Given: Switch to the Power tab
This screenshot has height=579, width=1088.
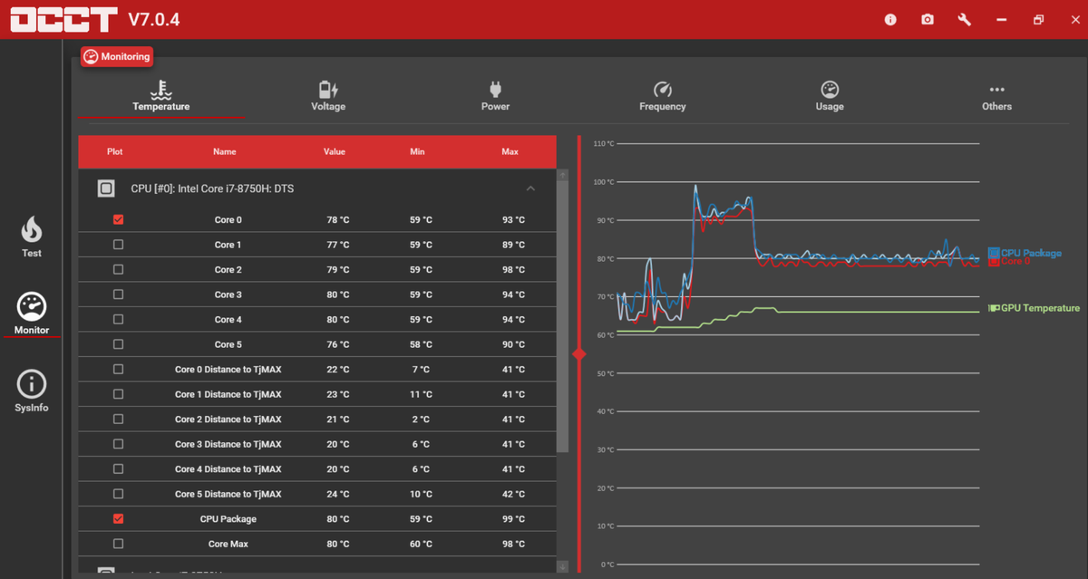Looking at the screenshot, I should [495, 97].
